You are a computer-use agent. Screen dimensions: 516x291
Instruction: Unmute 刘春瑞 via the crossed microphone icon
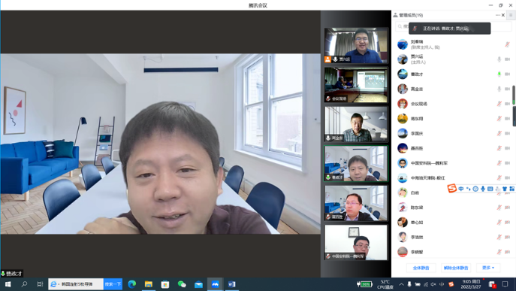coord(507,44)
